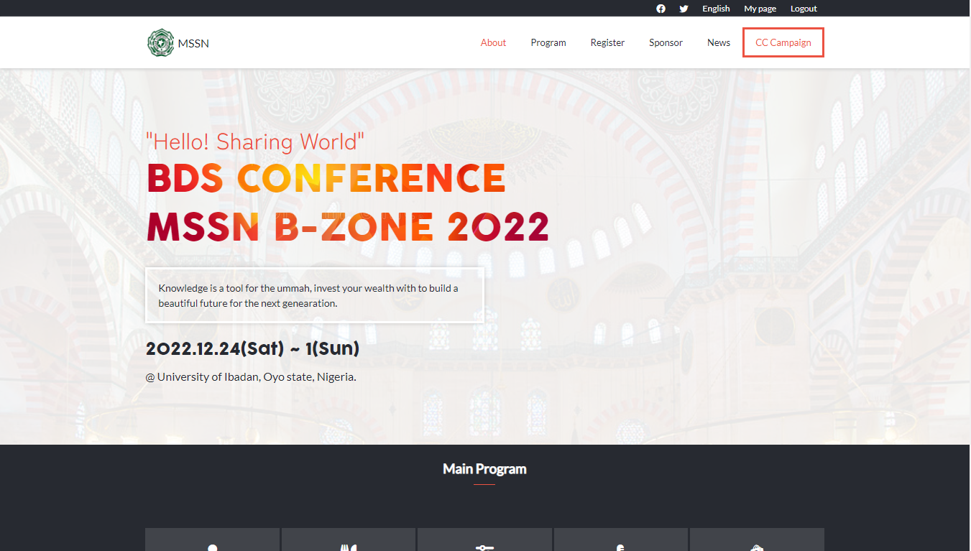971x551 pixels.
Task: Open the News menu item
Action: (719, 42)
